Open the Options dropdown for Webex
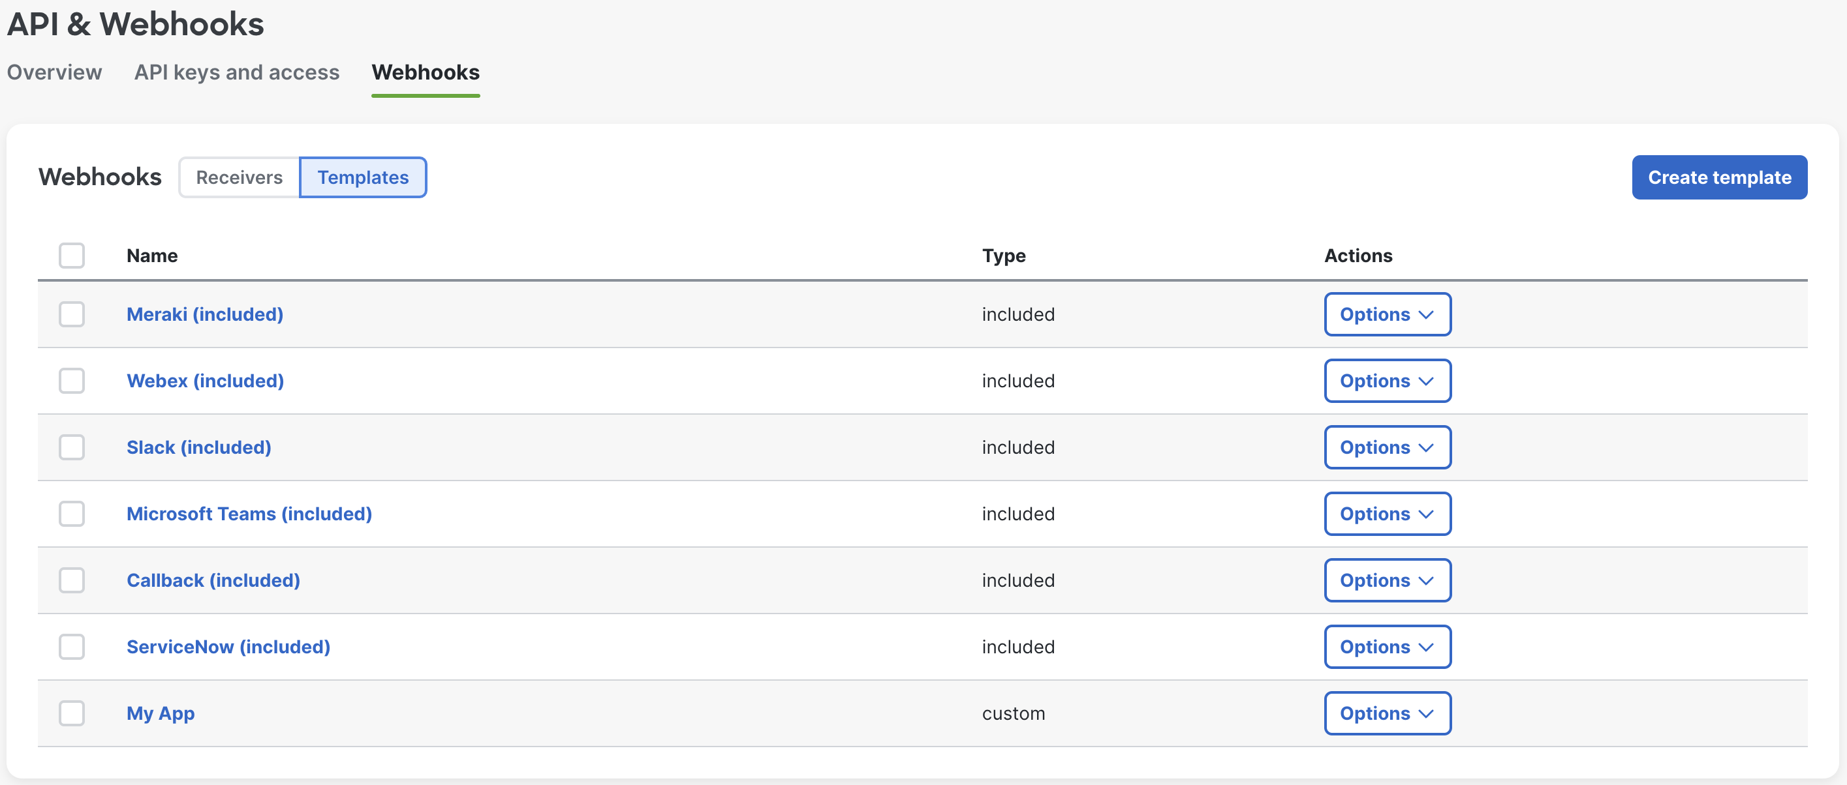 tap(1387, 381)
